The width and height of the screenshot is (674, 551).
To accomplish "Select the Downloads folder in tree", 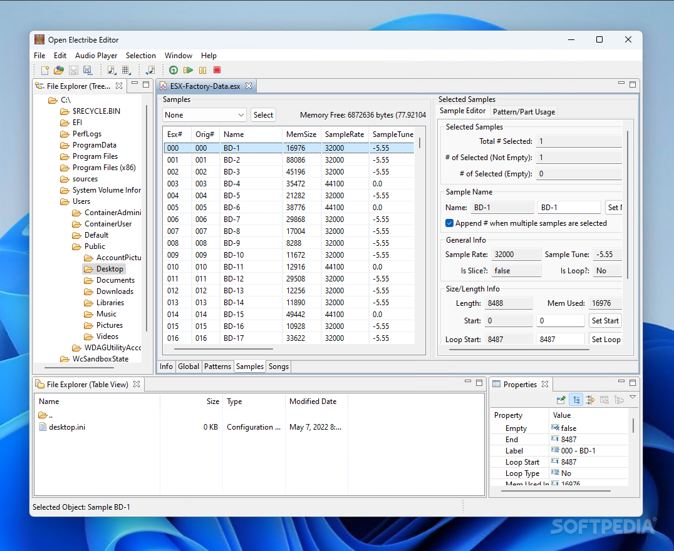I will coord(115,291).
